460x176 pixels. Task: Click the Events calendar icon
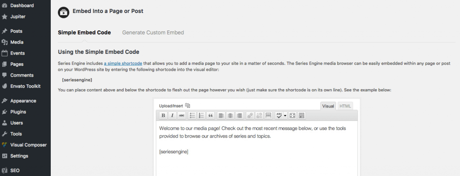click(x=4, y=53)
